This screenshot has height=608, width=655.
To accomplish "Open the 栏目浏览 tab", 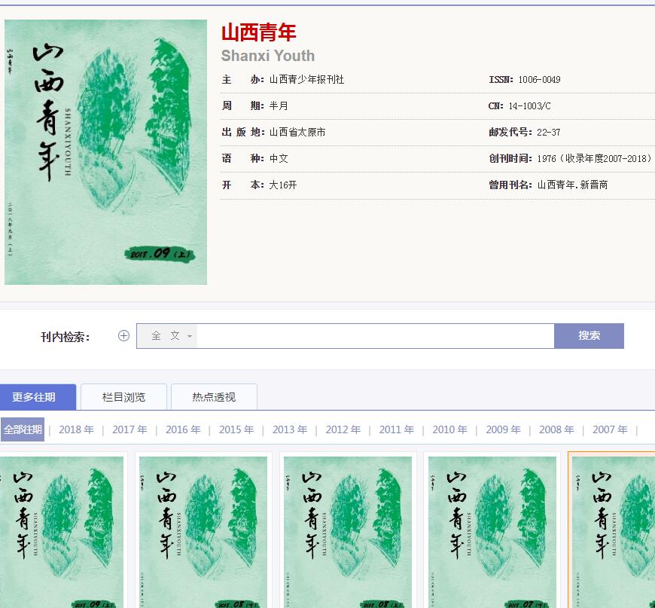I will click(x=123, y=397).
